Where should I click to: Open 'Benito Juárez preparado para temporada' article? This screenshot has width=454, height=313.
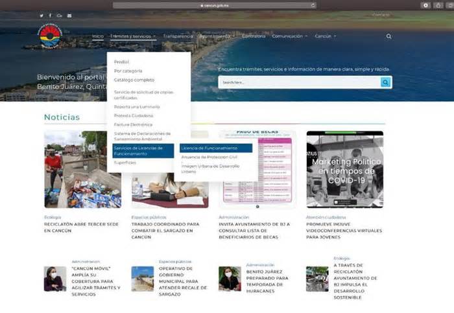(x=267, y=281)
